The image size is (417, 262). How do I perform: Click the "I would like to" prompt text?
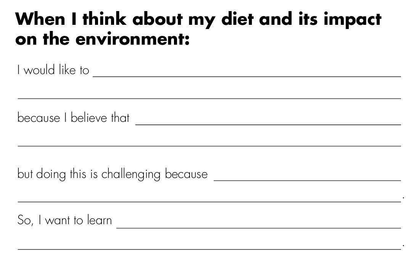tap(53, 70)
